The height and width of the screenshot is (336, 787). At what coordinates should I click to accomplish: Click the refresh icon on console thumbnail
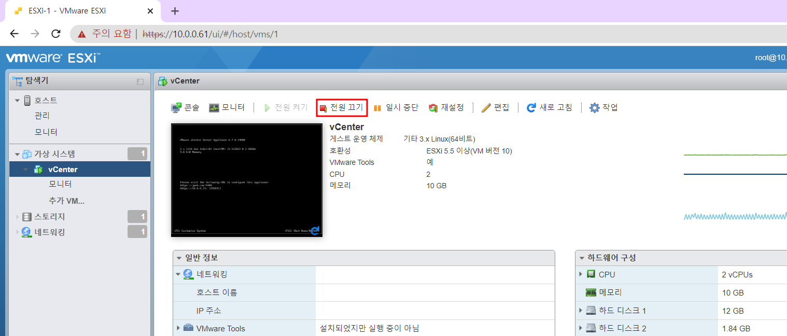pos(315,230)
